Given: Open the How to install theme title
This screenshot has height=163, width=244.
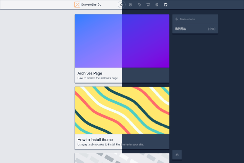Looking at the screenshot, I should click(95, 140).
